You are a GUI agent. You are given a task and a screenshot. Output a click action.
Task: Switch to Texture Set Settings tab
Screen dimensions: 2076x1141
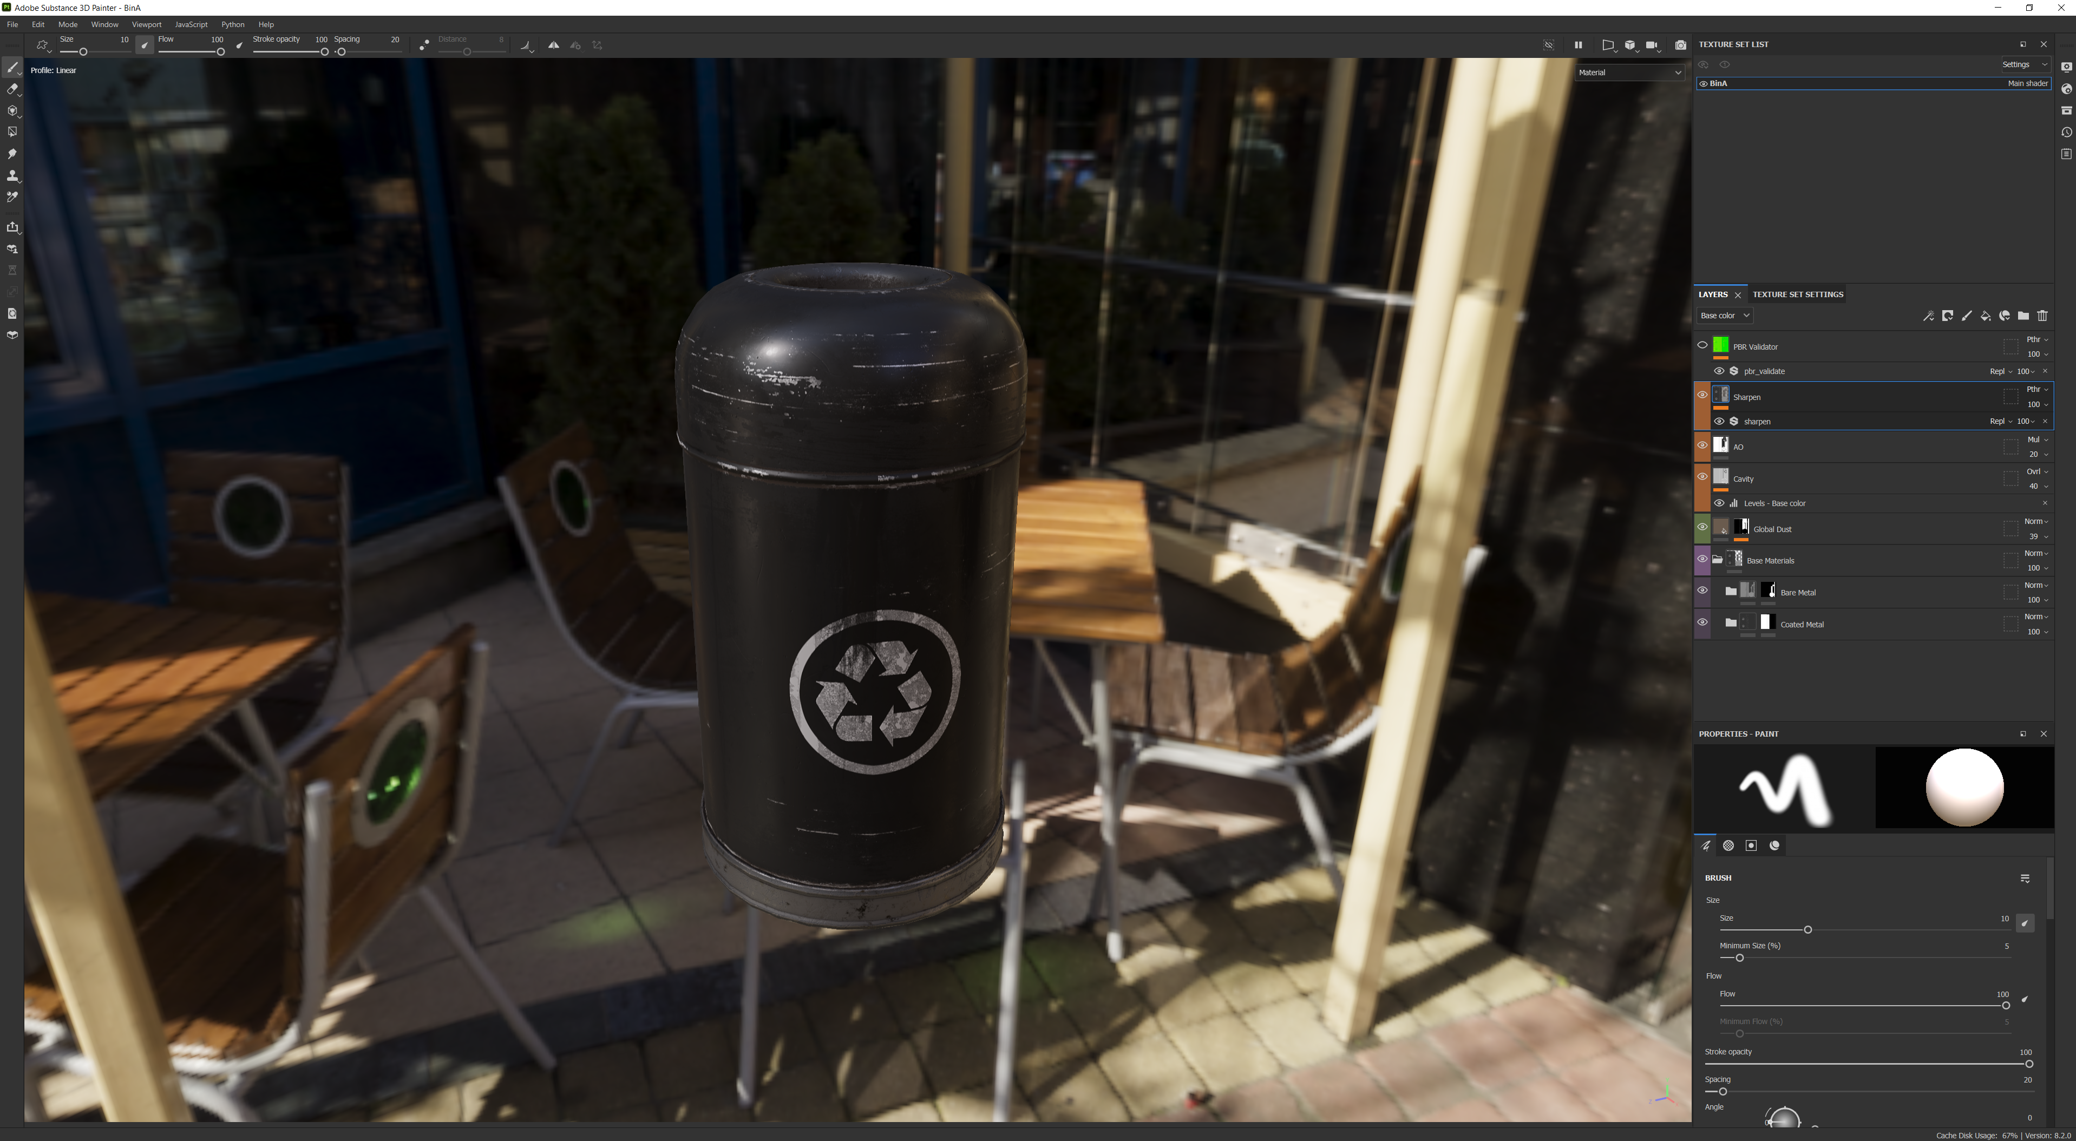pos(1797,295)
